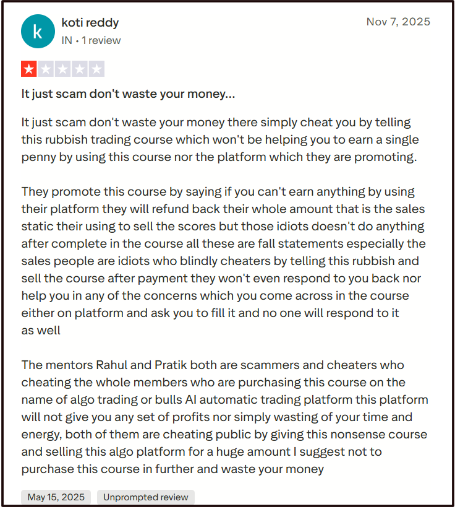
Task: Open the 1 review history entry
Action: (x=101, y=40)
